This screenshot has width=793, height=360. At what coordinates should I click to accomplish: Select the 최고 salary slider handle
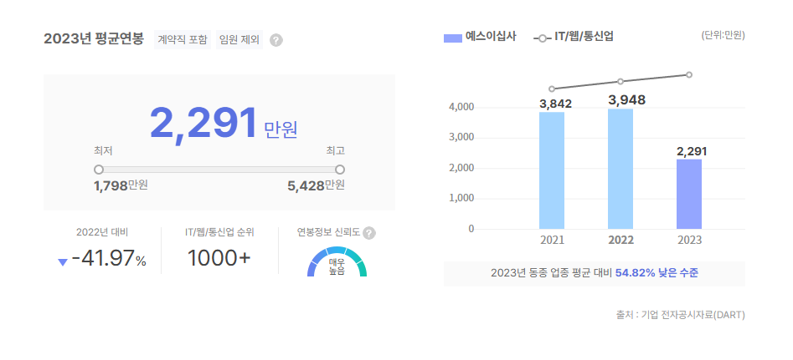(340, 170)
